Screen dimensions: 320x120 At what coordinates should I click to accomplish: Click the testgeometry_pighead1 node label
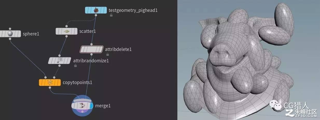(x=133, y=10)
